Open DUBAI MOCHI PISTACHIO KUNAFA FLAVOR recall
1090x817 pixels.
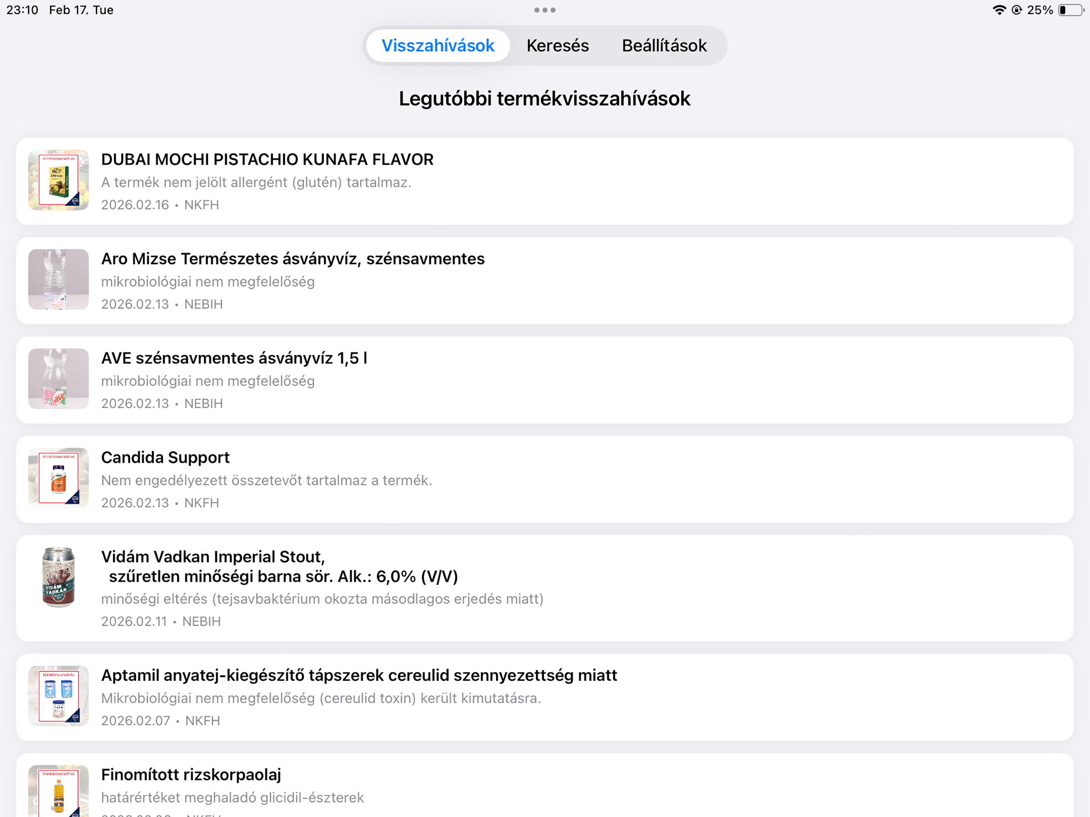pyautogui.click(x=545, y=181)
